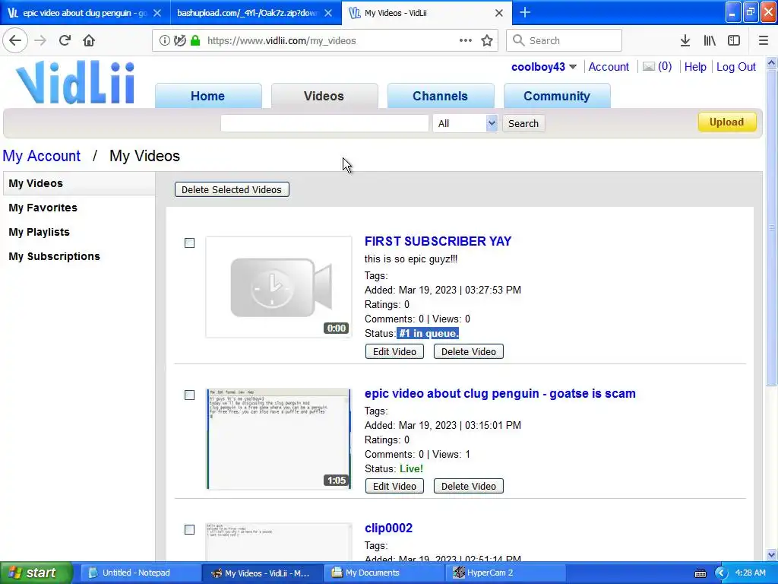Click the Log Out link
The image size is (778, 584).
point(735,67)
